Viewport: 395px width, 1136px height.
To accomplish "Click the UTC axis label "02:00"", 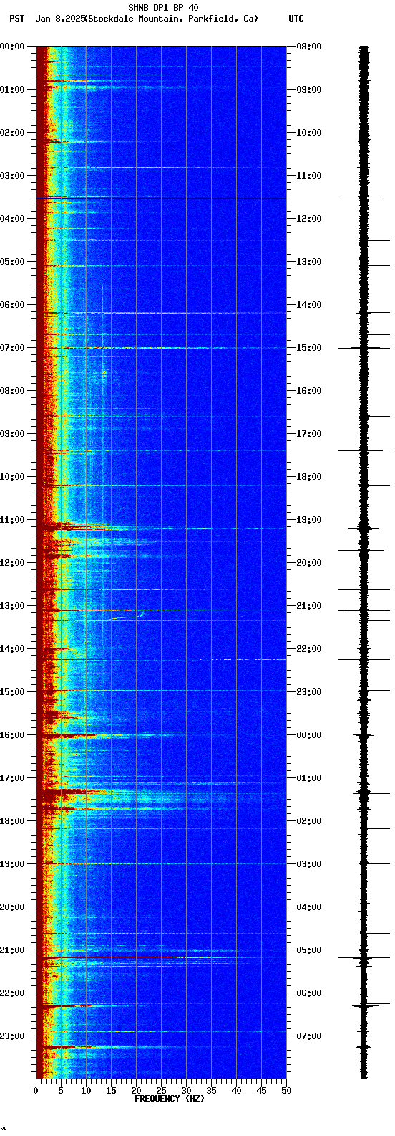I will (309, 821).
